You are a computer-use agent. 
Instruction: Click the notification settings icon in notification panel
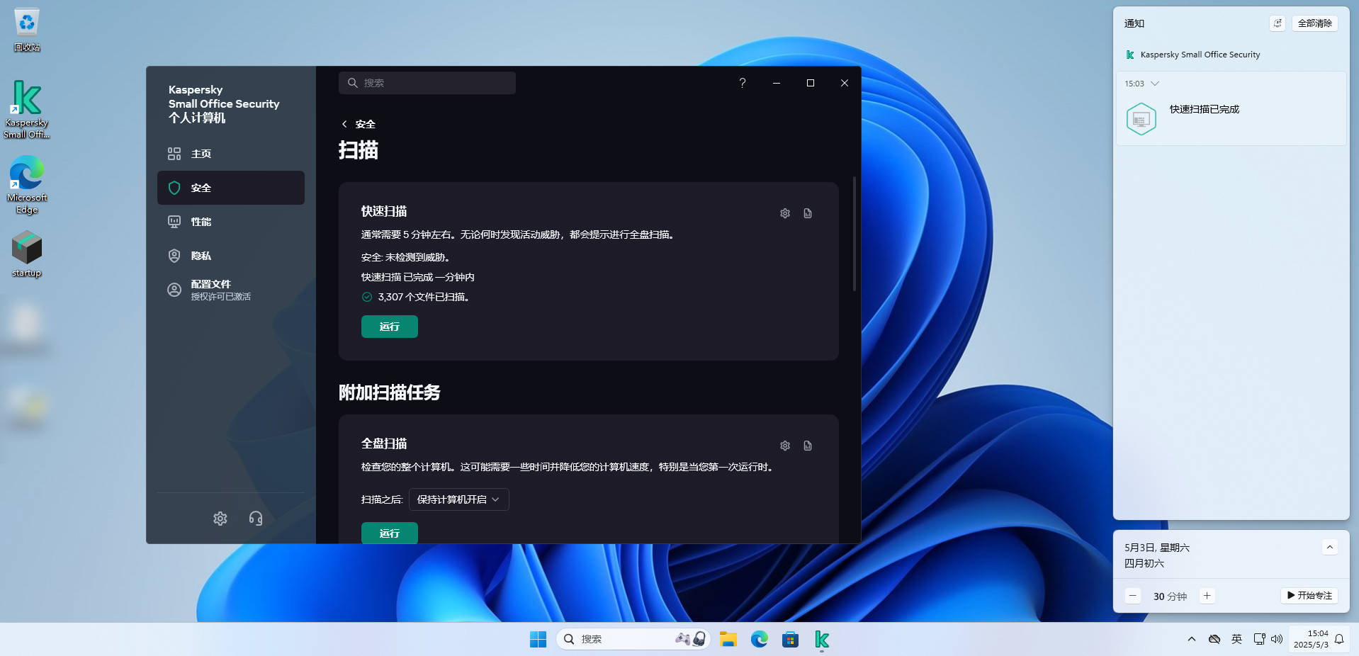[1277, 23]
